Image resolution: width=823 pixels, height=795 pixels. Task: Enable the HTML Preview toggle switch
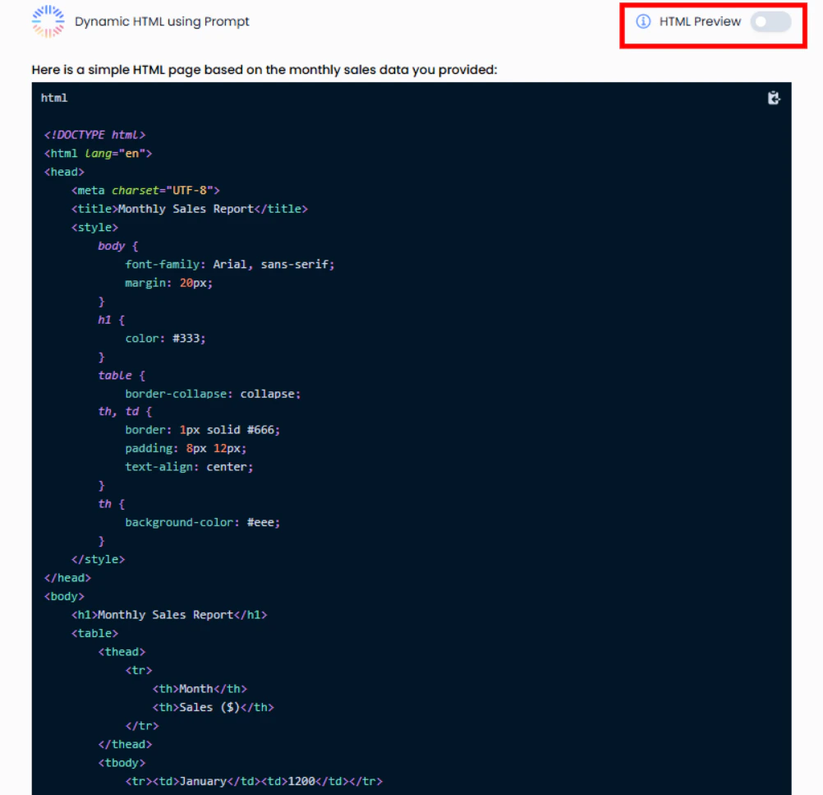770,21
